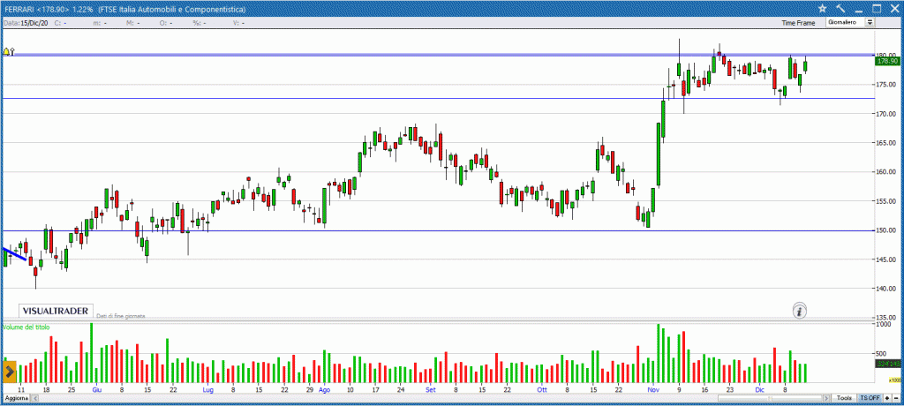Click the 'Time Frame' label

798,23
